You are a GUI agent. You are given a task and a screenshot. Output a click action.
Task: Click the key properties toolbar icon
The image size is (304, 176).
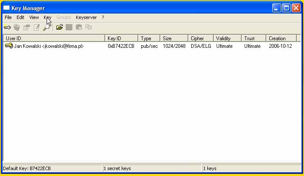[27, 27]
